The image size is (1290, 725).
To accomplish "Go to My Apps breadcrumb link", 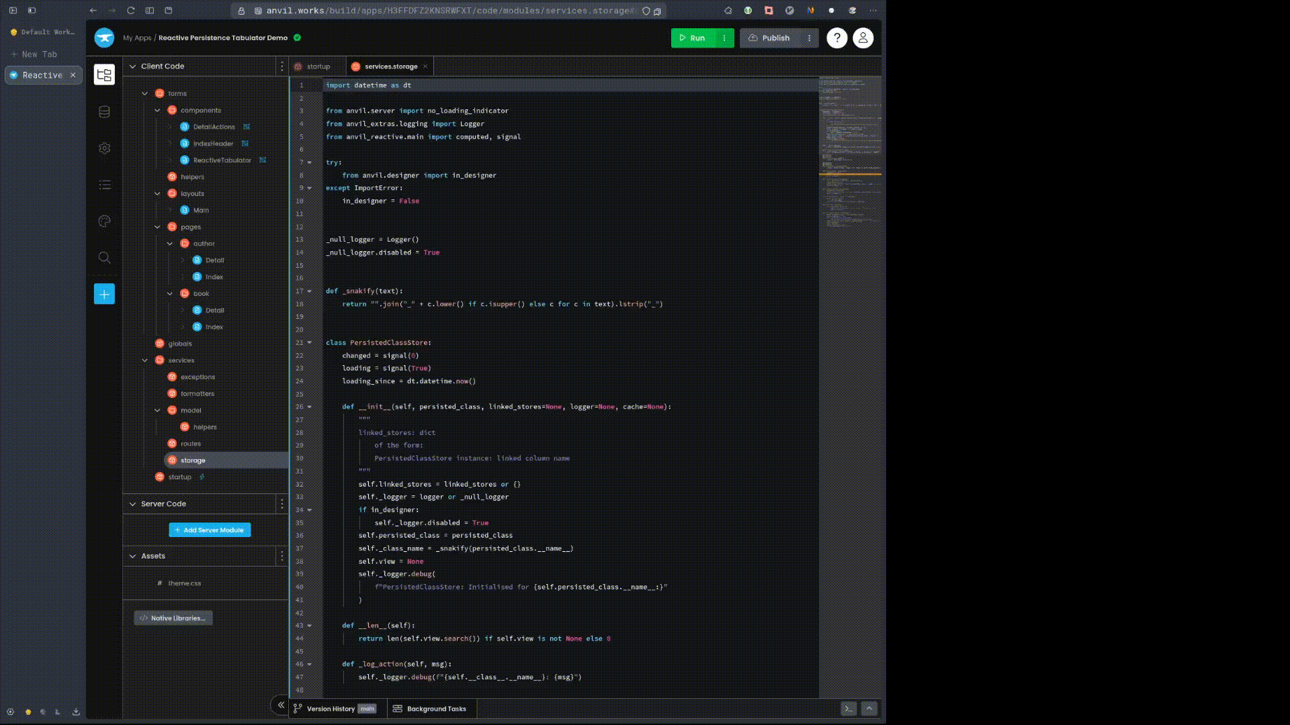I will point(137,38).
